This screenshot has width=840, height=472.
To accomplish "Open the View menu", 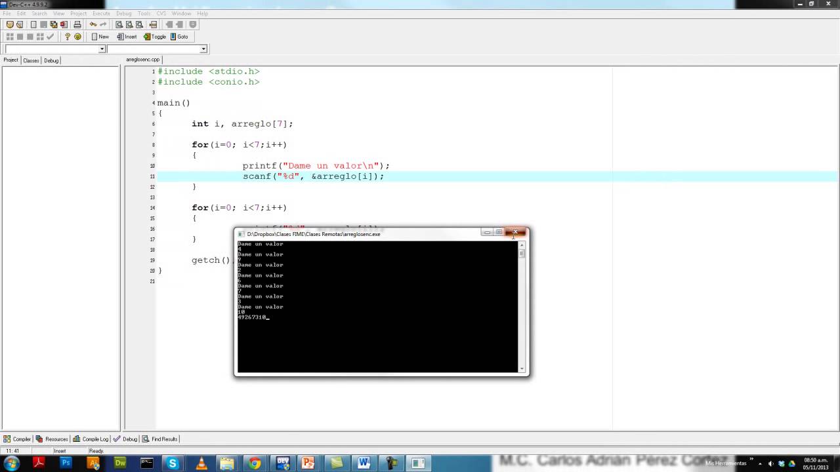I will 58,13.
